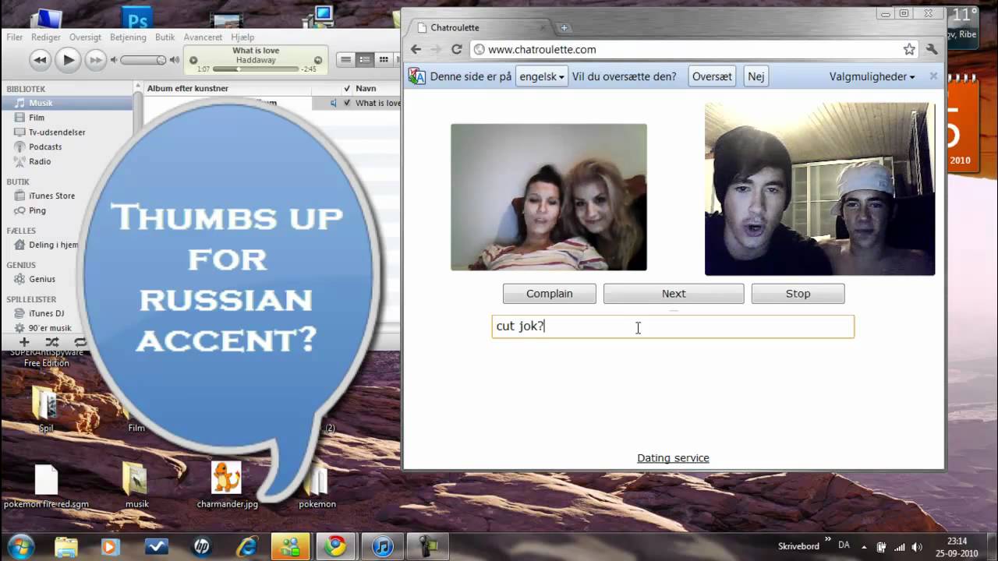
Task: Click the chat text field containing 'cut jok?'
Action: click(x=673, y=326)
